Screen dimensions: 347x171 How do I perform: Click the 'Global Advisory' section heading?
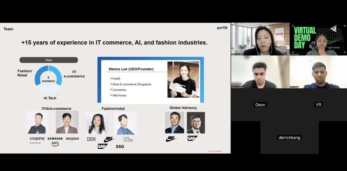pyautogui.click(x=183, y=108)
